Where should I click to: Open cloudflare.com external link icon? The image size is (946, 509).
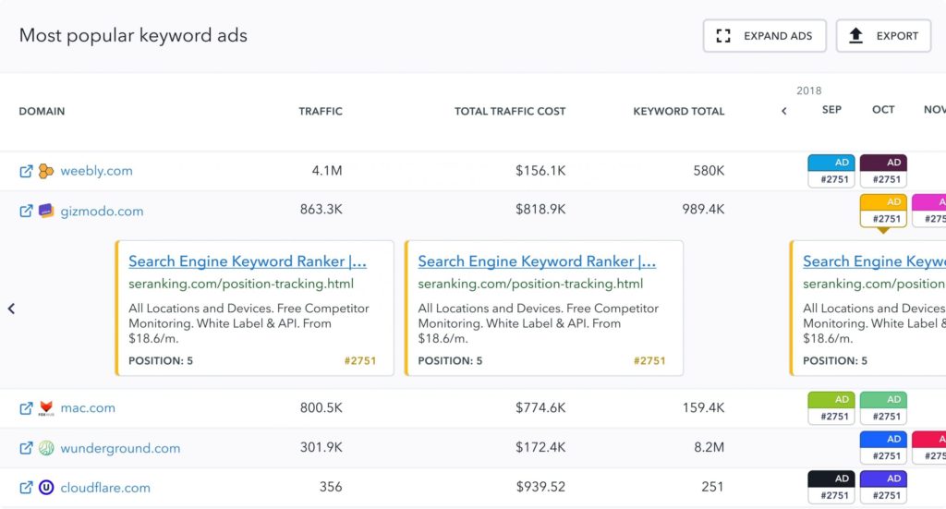pos(26,488)
